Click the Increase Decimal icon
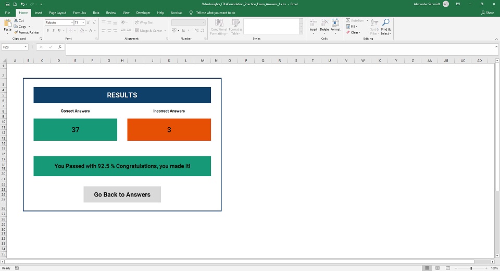The width and height of the screenshot is (500, 271). click(x=196, y=31)
